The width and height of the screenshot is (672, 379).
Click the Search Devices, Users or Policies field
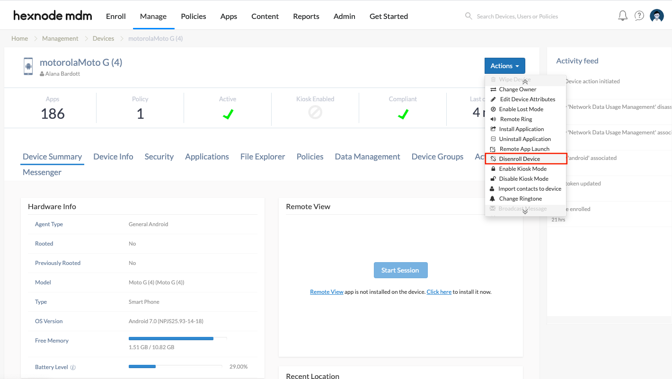[517, 16]
